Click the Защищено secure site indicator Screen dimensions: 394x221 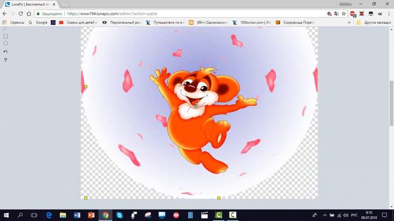49,14
